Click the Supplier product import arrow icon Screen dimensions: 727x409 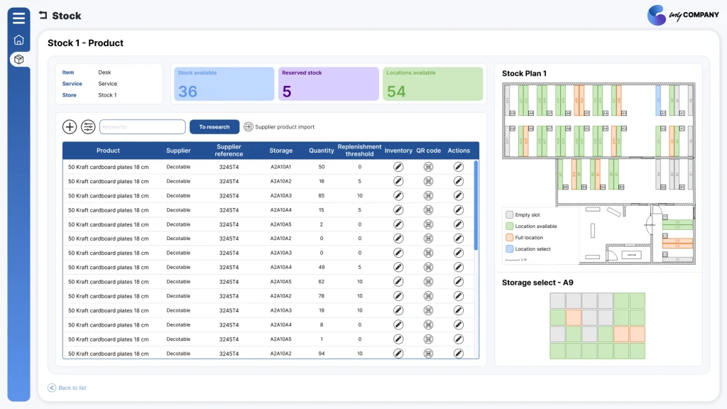(248, 126)
